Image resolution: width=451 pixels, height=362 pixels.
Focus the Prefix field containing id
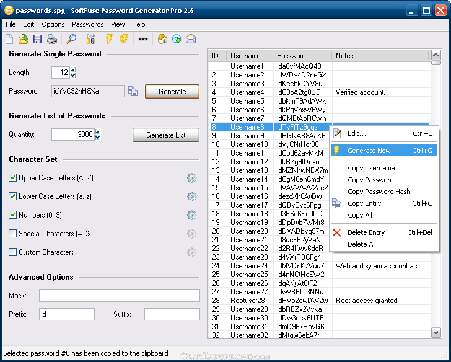[x=67, y=314]
